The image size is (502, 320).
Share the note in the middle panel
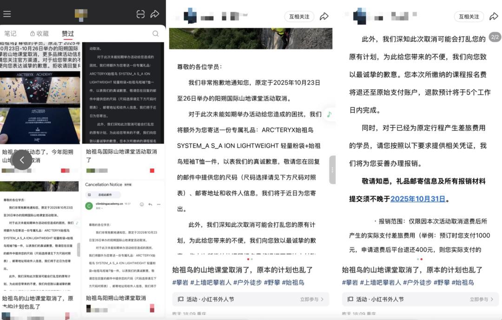pyautogui.click(x=324, y=17)
